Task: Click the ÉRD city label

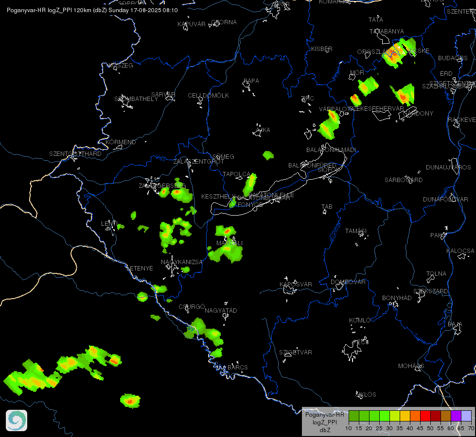Action: 446,74
